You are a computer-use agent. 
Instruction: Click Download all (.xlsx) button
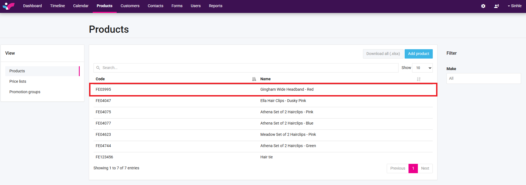pyautogui.click(x=383, y=54)
